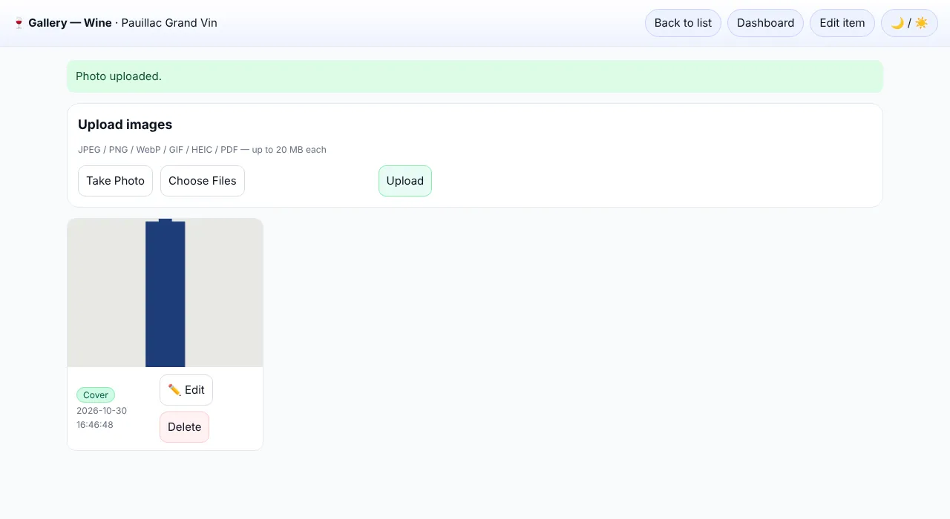Click the "Photo uploaded." notification banner
950x519 pixels.
pyautogui.click(x=475, y=76)
